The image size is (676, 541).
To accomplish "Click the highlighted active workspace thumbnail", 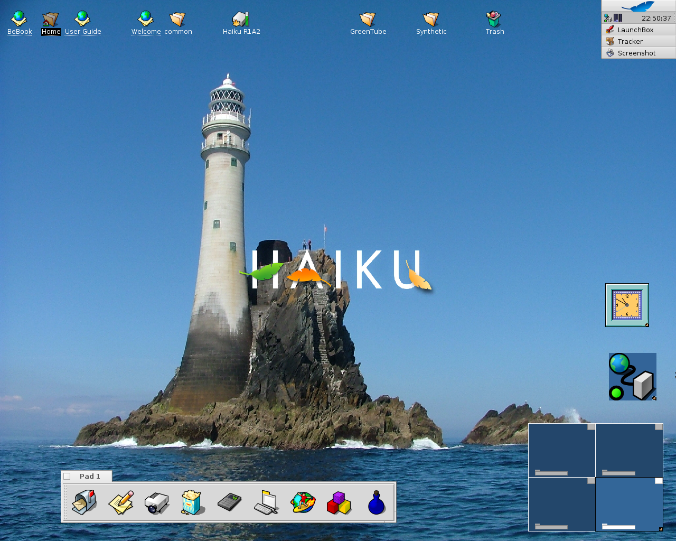I will [x=629, y=504].
